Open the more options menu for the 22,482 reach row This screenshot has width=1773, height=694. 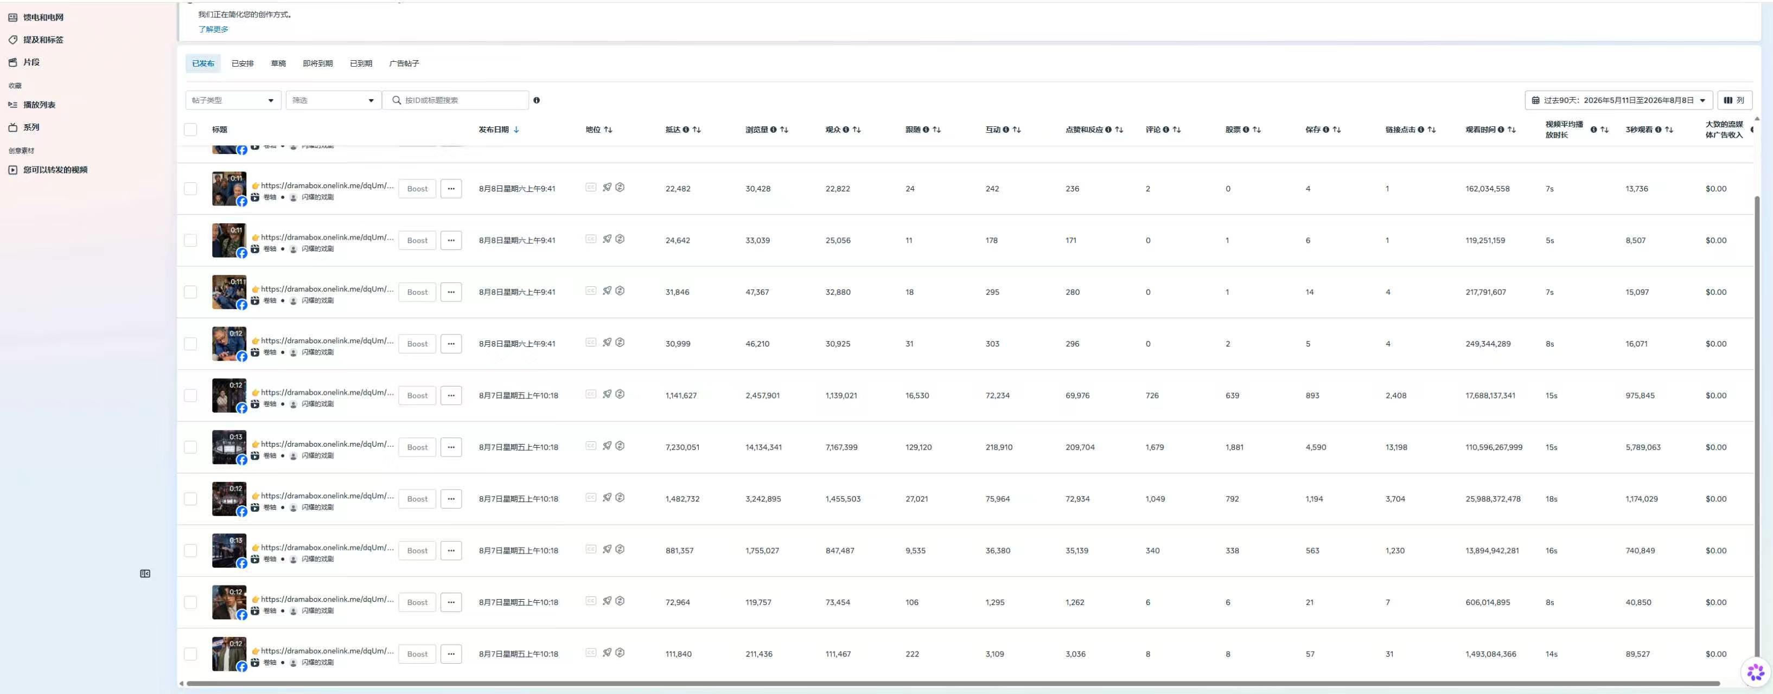[451, 189]
